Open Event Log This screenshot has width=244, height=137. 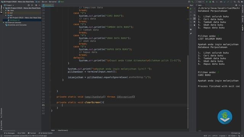(236, 133)
